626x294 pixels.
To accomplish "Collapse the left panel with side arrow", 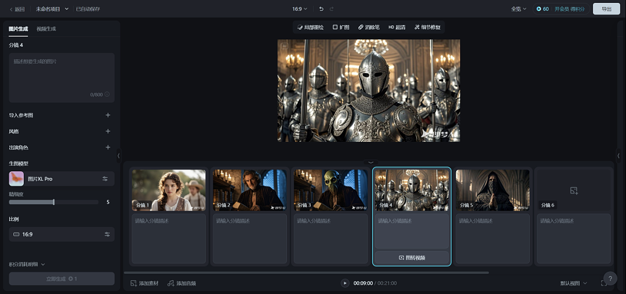I will point(119,156).
